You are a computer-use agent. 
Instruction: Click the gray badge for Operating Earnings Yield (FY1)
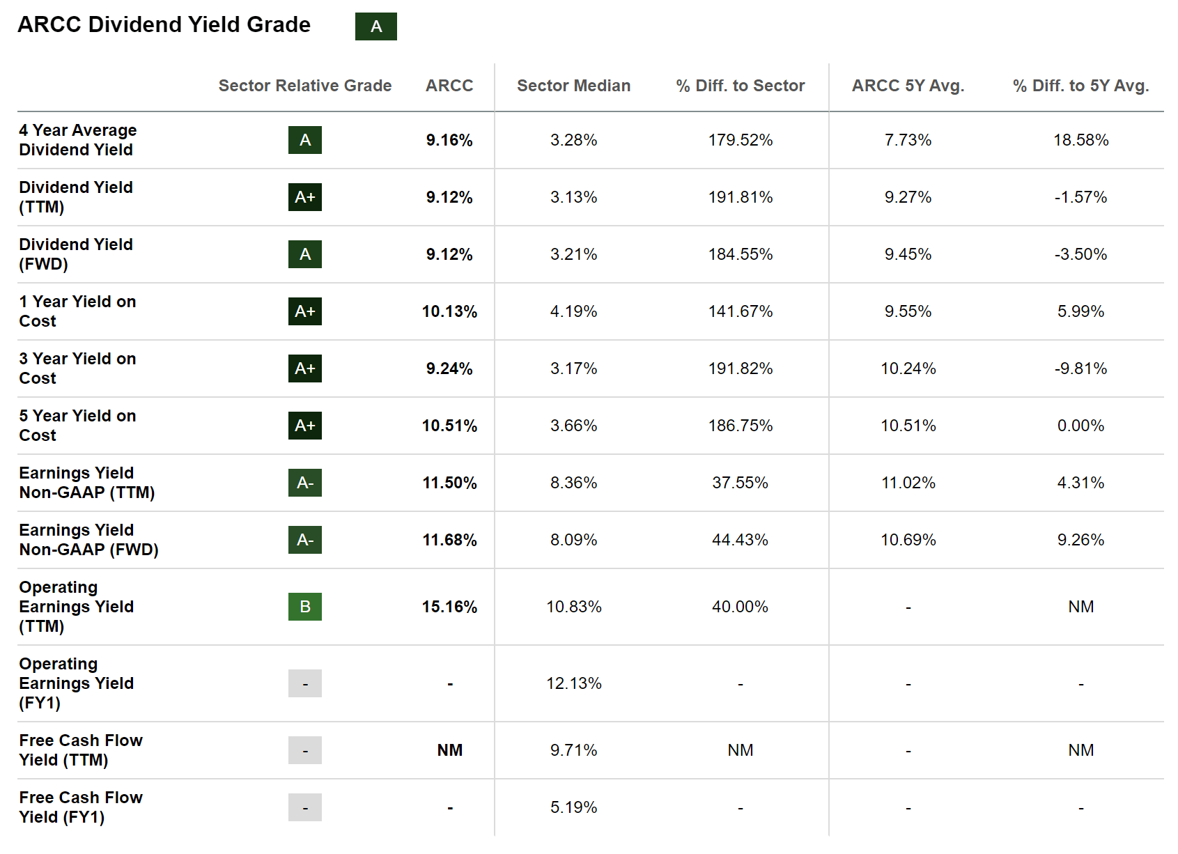305,683
